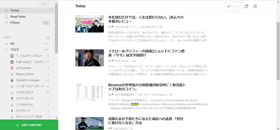Open Filters funnel item
This screenshot has width=280, height=130.
(27, 23)
